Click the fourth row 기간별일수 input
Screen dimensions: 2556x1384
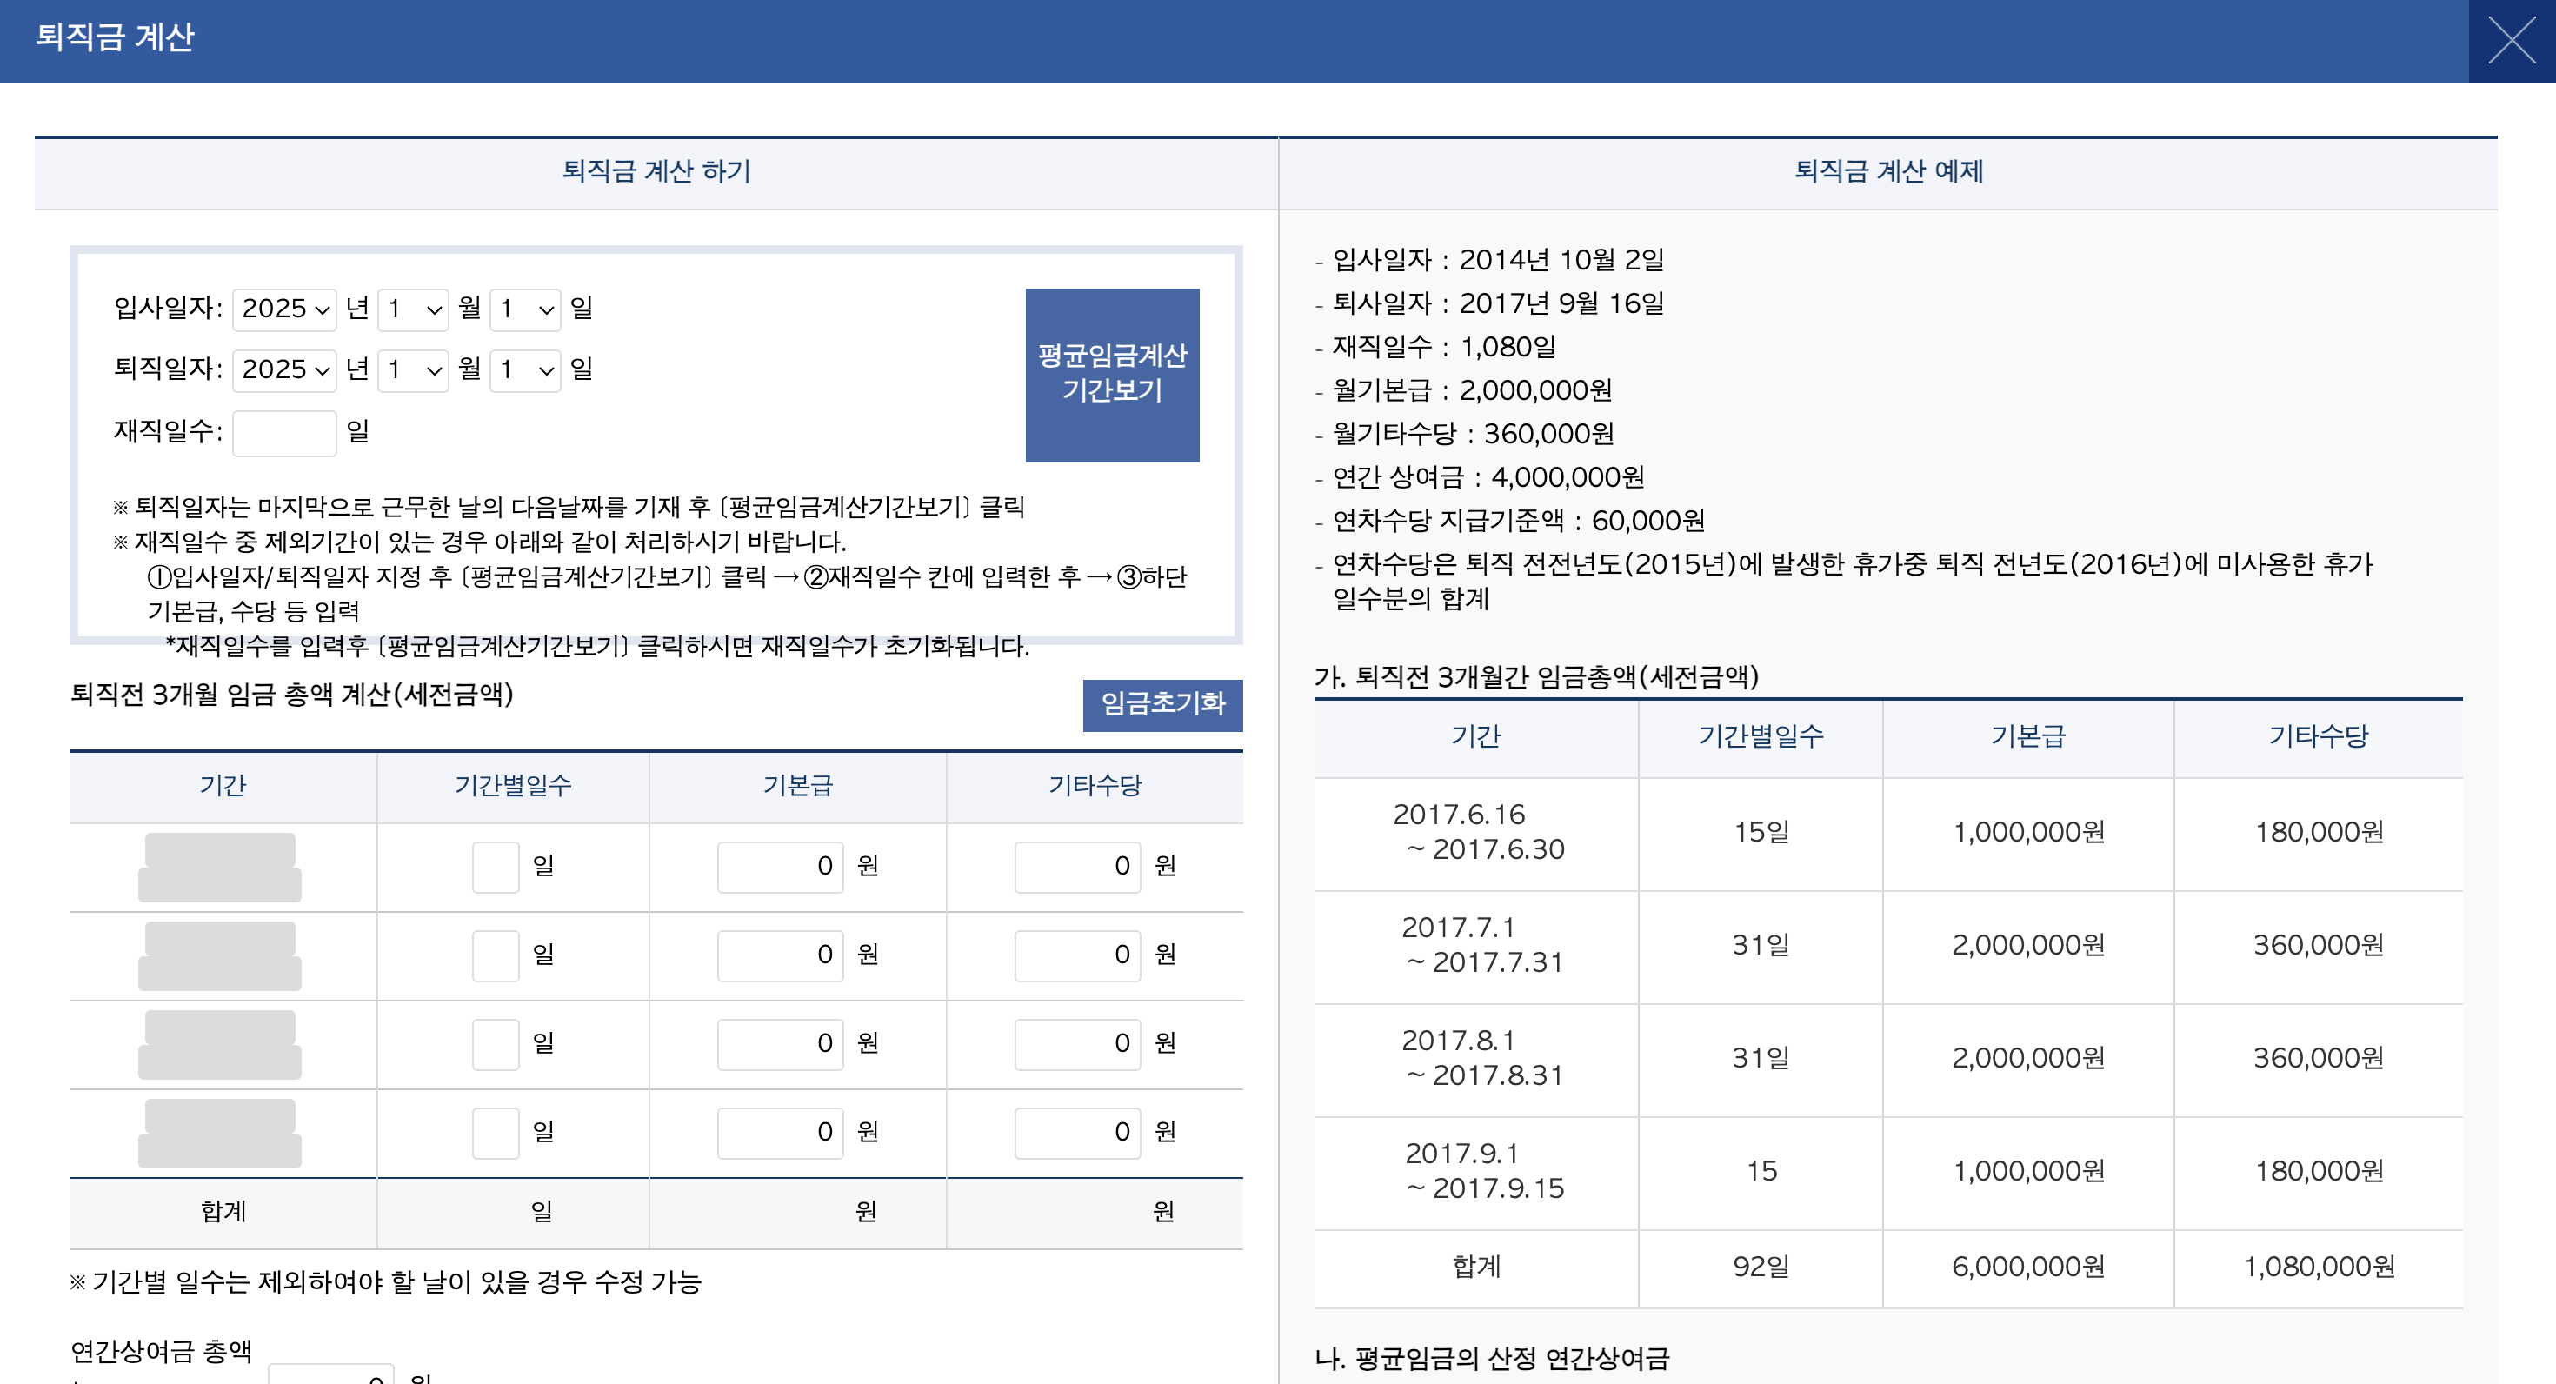(x=496, y=1132)
